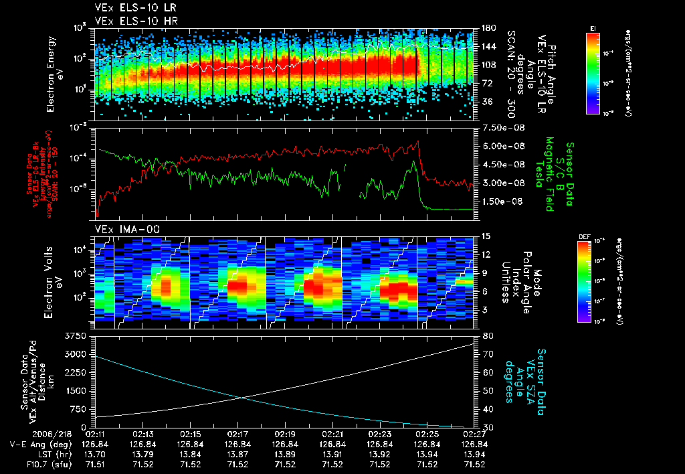Image resolution: width=685 pixels, height=474 pixels.
Task: Click the 7.50e-08 magnetic field tick label
Action: (503, 128)
